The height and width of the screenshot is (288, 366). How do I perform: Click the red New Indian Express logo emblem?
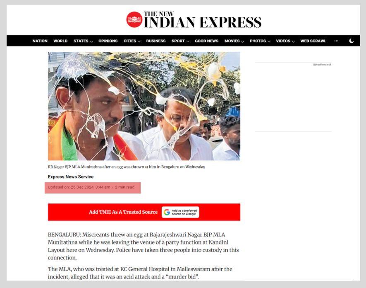click(134, 19)
